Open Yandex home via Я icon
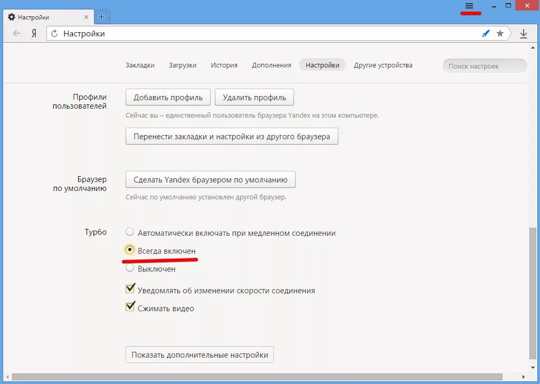 [x=34, y=33]
